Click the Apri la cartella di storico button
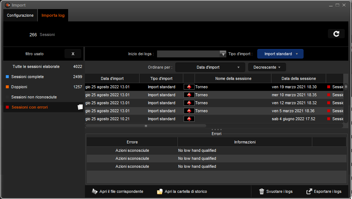This screenshot has width=352, height=199. coord(182,191)
